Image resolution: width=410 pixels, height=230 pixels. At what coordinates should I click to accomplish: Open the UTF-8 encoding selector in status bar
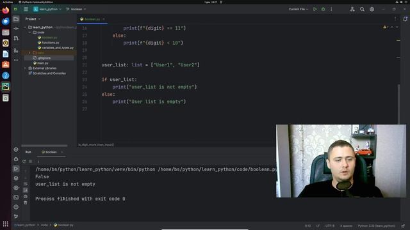pos(330,226)
